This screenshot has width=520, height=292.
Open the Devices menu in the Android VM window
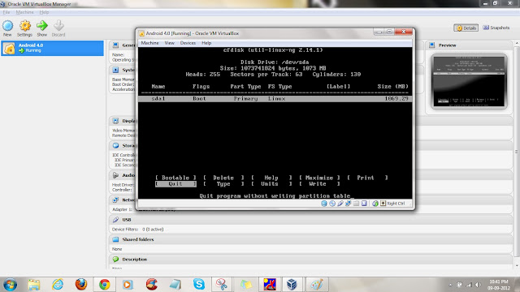click(x=188, y=43)
